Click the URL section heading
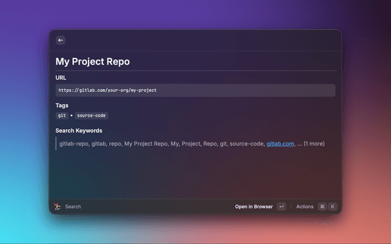 click(61, 78)
